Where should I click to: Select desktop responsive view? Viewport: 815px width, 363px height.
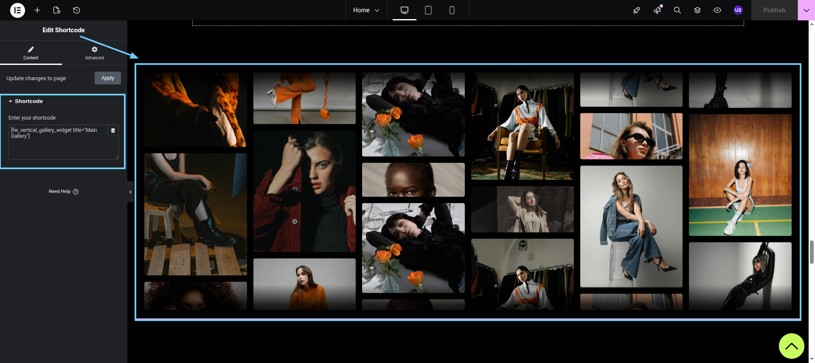click(404, 10)
